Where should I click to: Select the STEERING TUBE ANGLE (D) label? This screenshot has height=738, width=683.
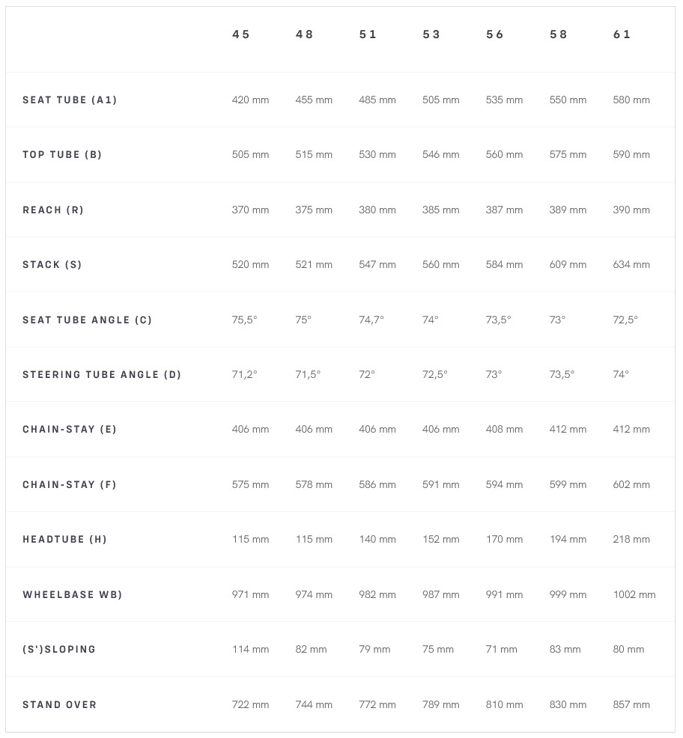[x=102, y=375]
